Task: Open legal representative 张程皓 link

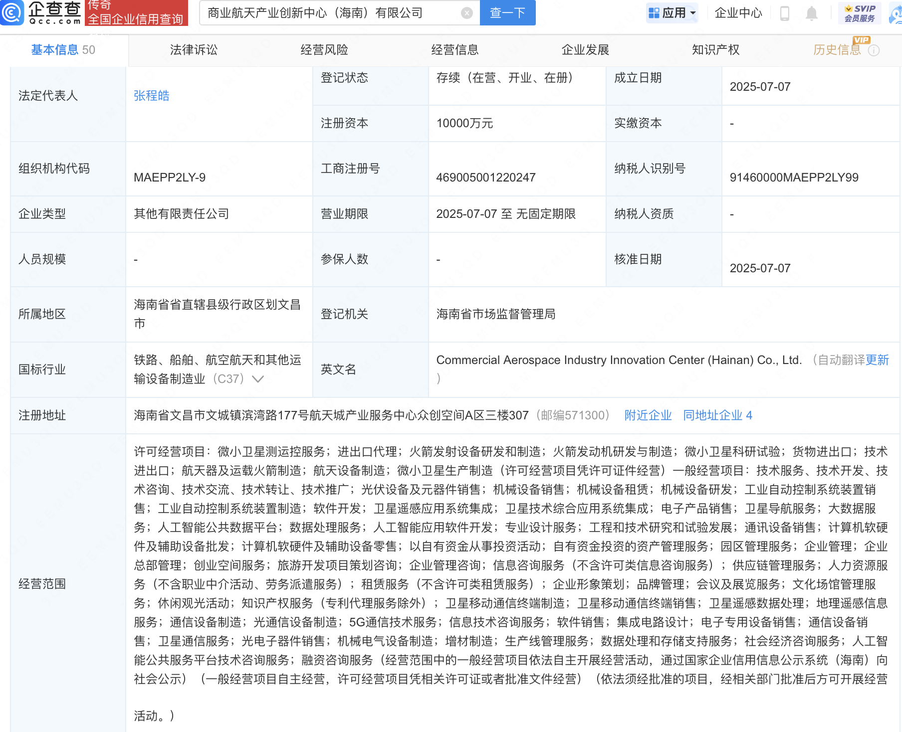Action: tap(152, 96)
